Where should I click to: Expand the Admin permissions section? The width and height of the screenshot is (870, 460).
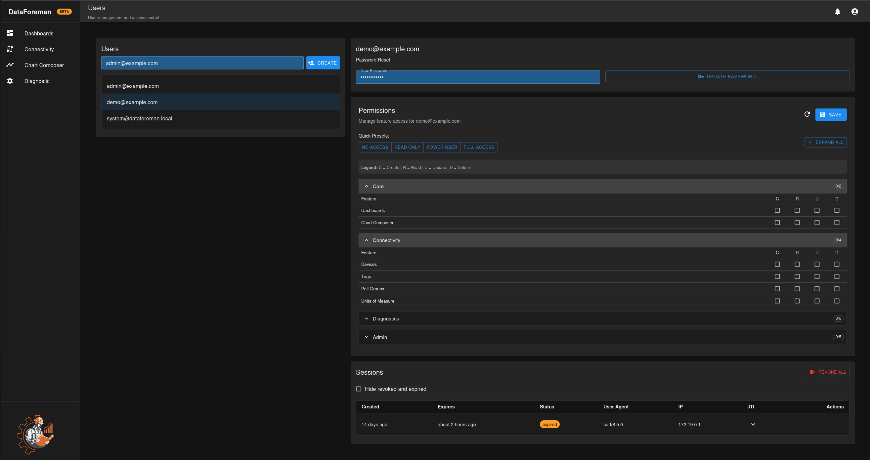(x=367, y=337)
